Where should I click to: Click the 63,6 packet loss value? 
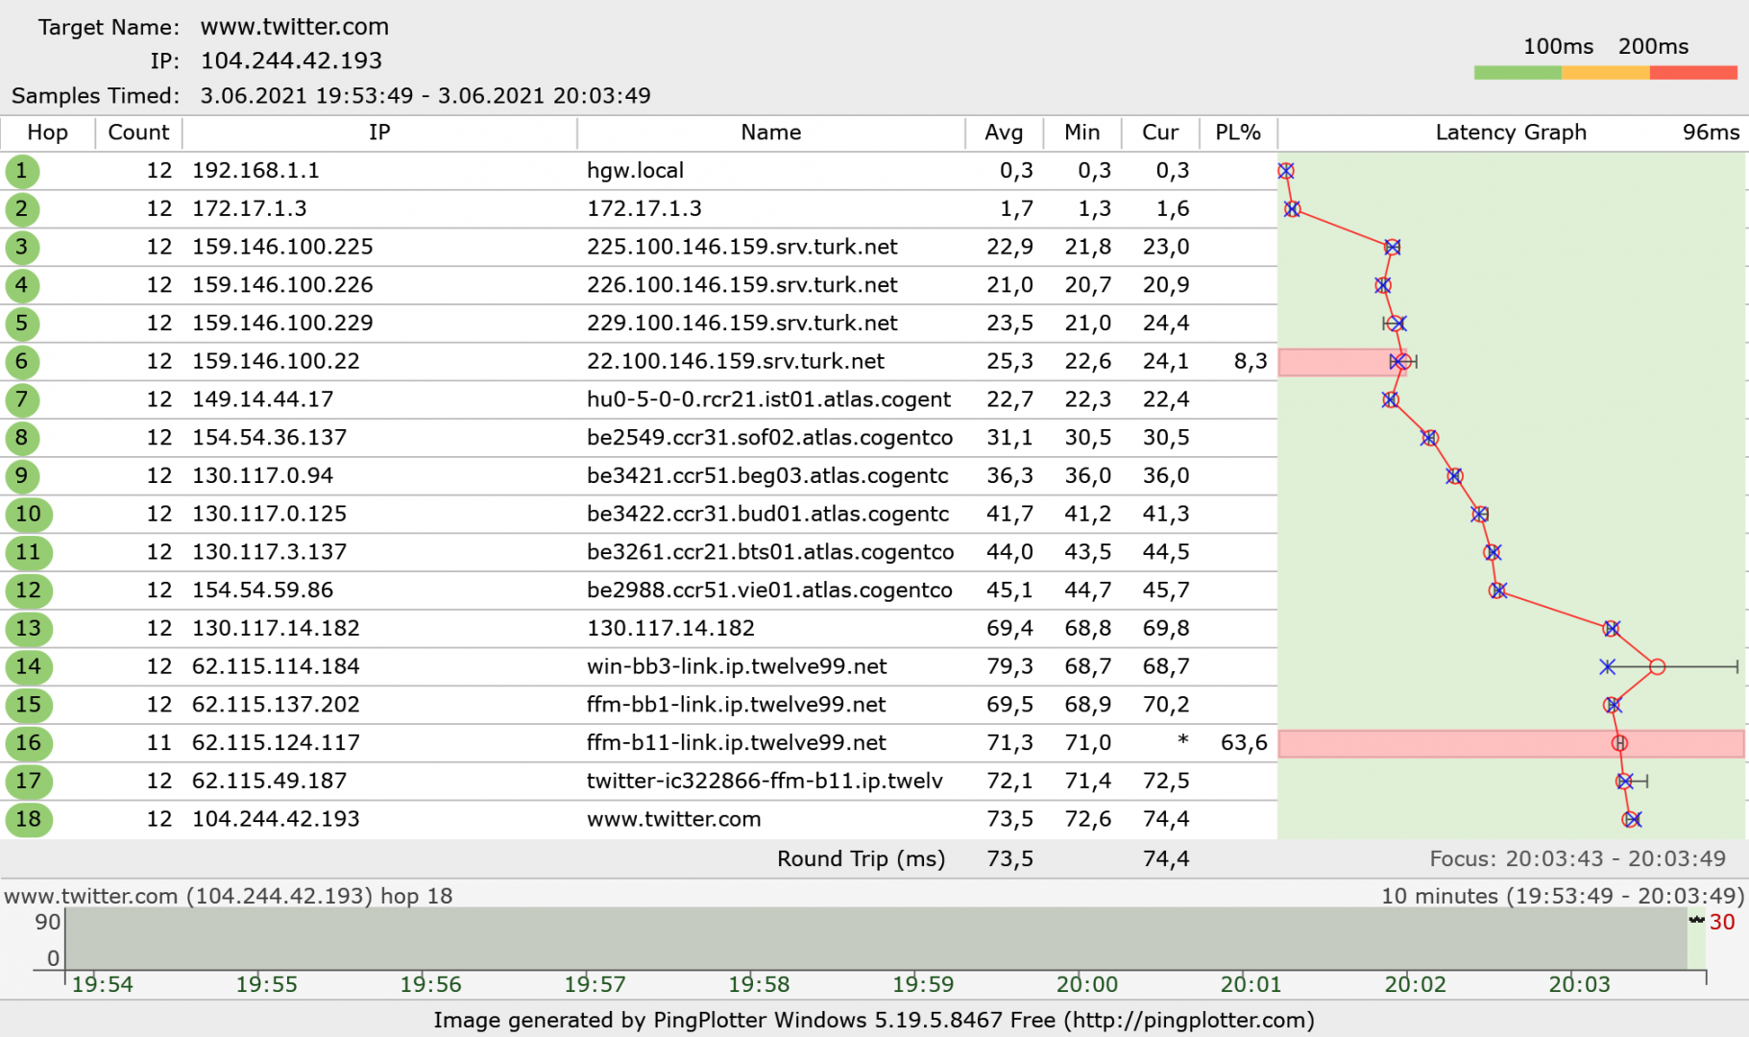click(x=1244, y=743)
